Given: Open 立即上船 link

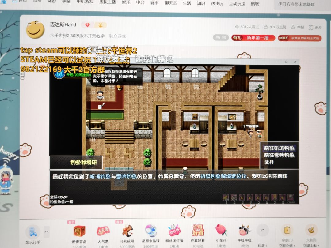Looking at the screenshot, I should pos(311,246).
